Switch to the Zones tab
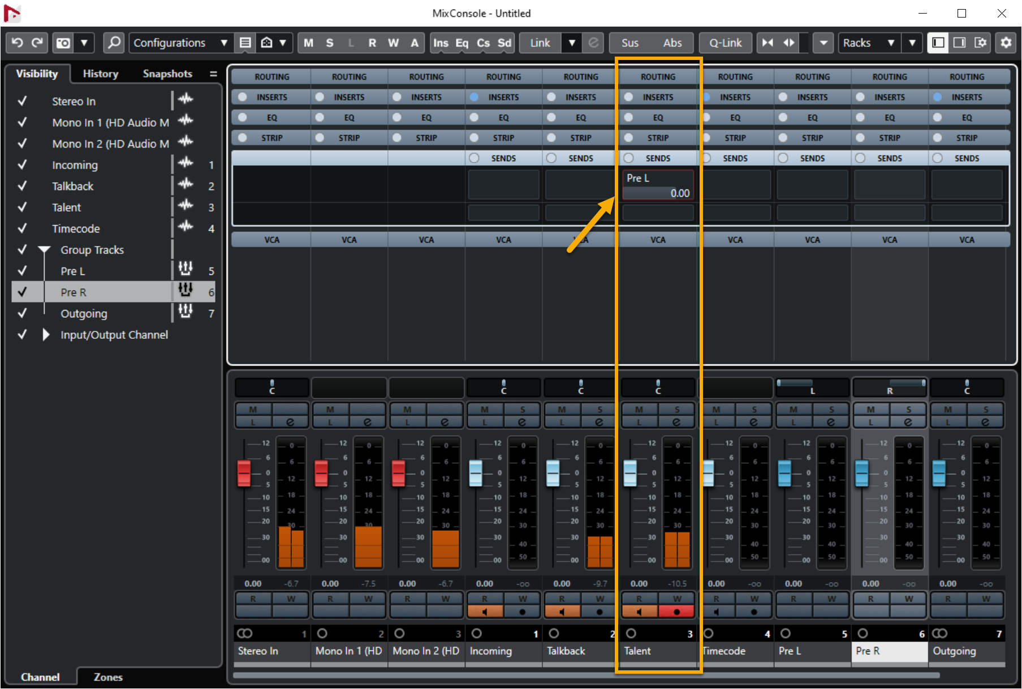The height and width of the screenshot is (689, 1022). (x=107, y=677)
